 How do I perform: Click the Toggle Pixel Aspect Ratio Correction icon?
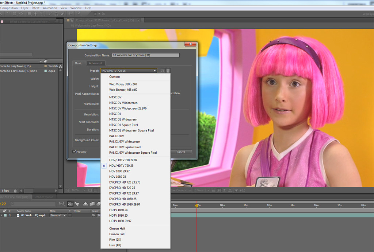(213, 190)
